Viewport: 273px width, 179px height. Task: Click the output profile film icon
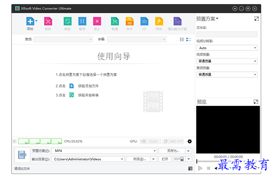coord(22,155)
